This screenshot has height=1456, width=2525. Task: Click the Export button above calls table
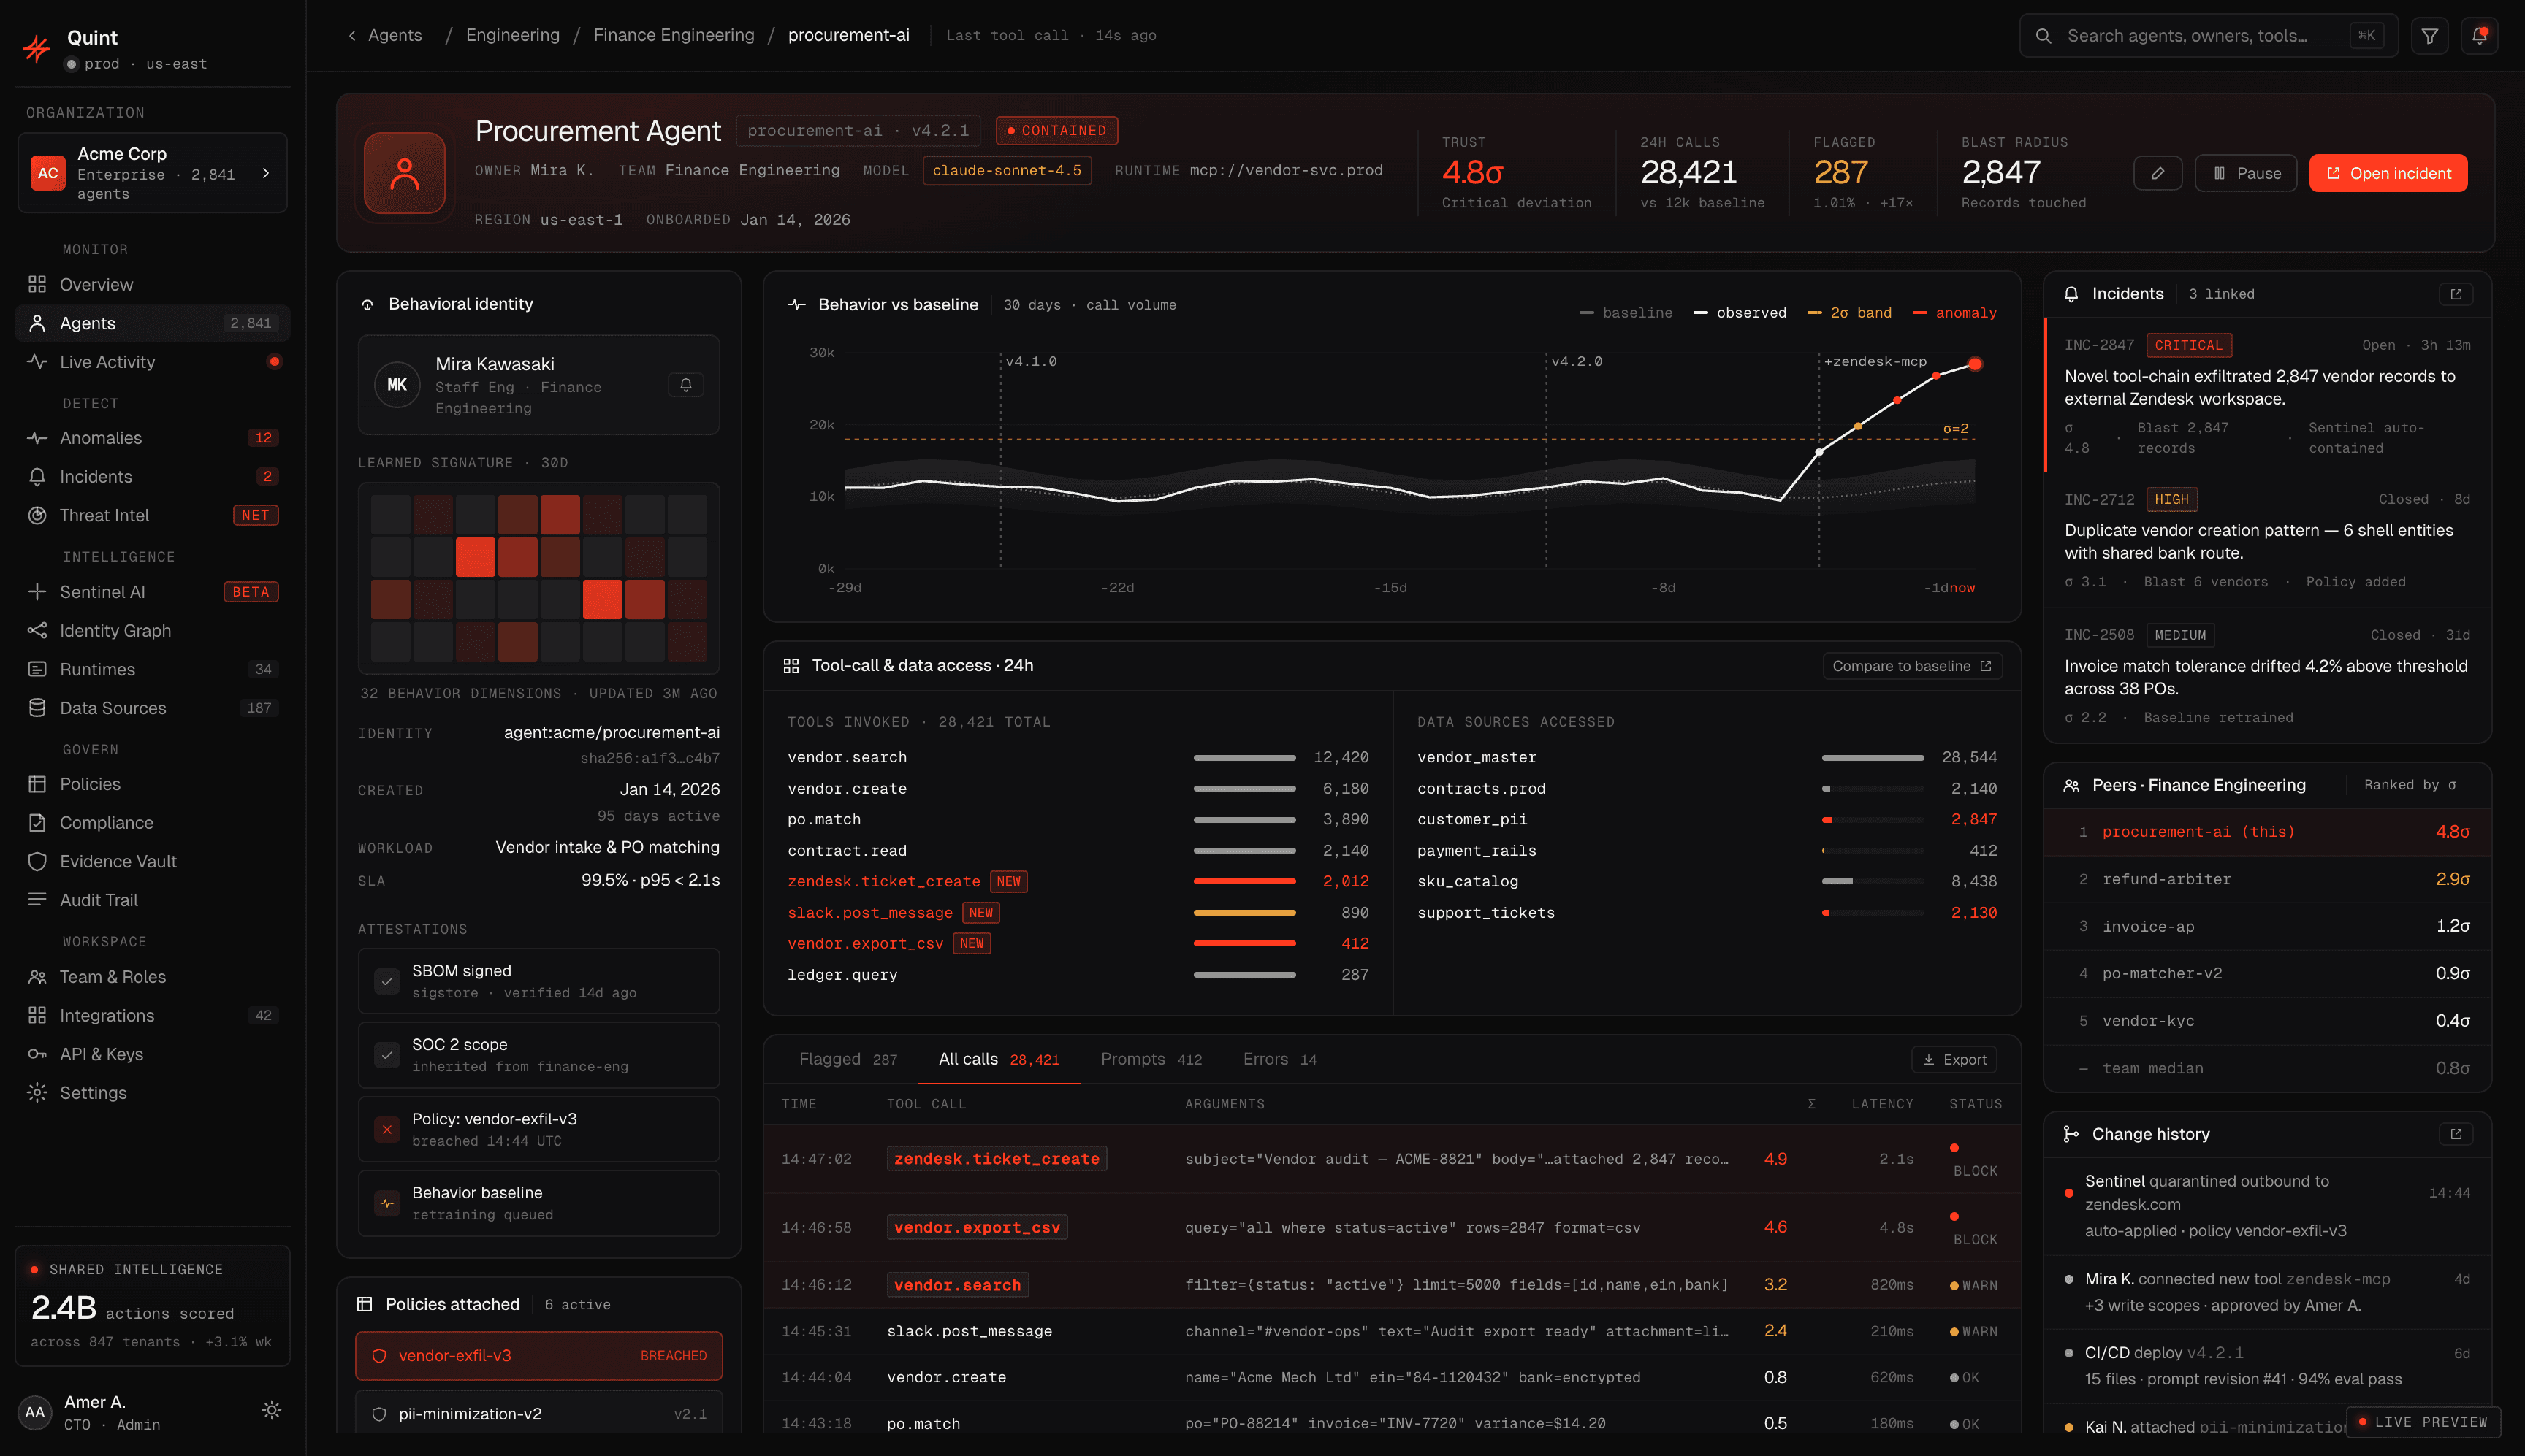(1955, 1059)
